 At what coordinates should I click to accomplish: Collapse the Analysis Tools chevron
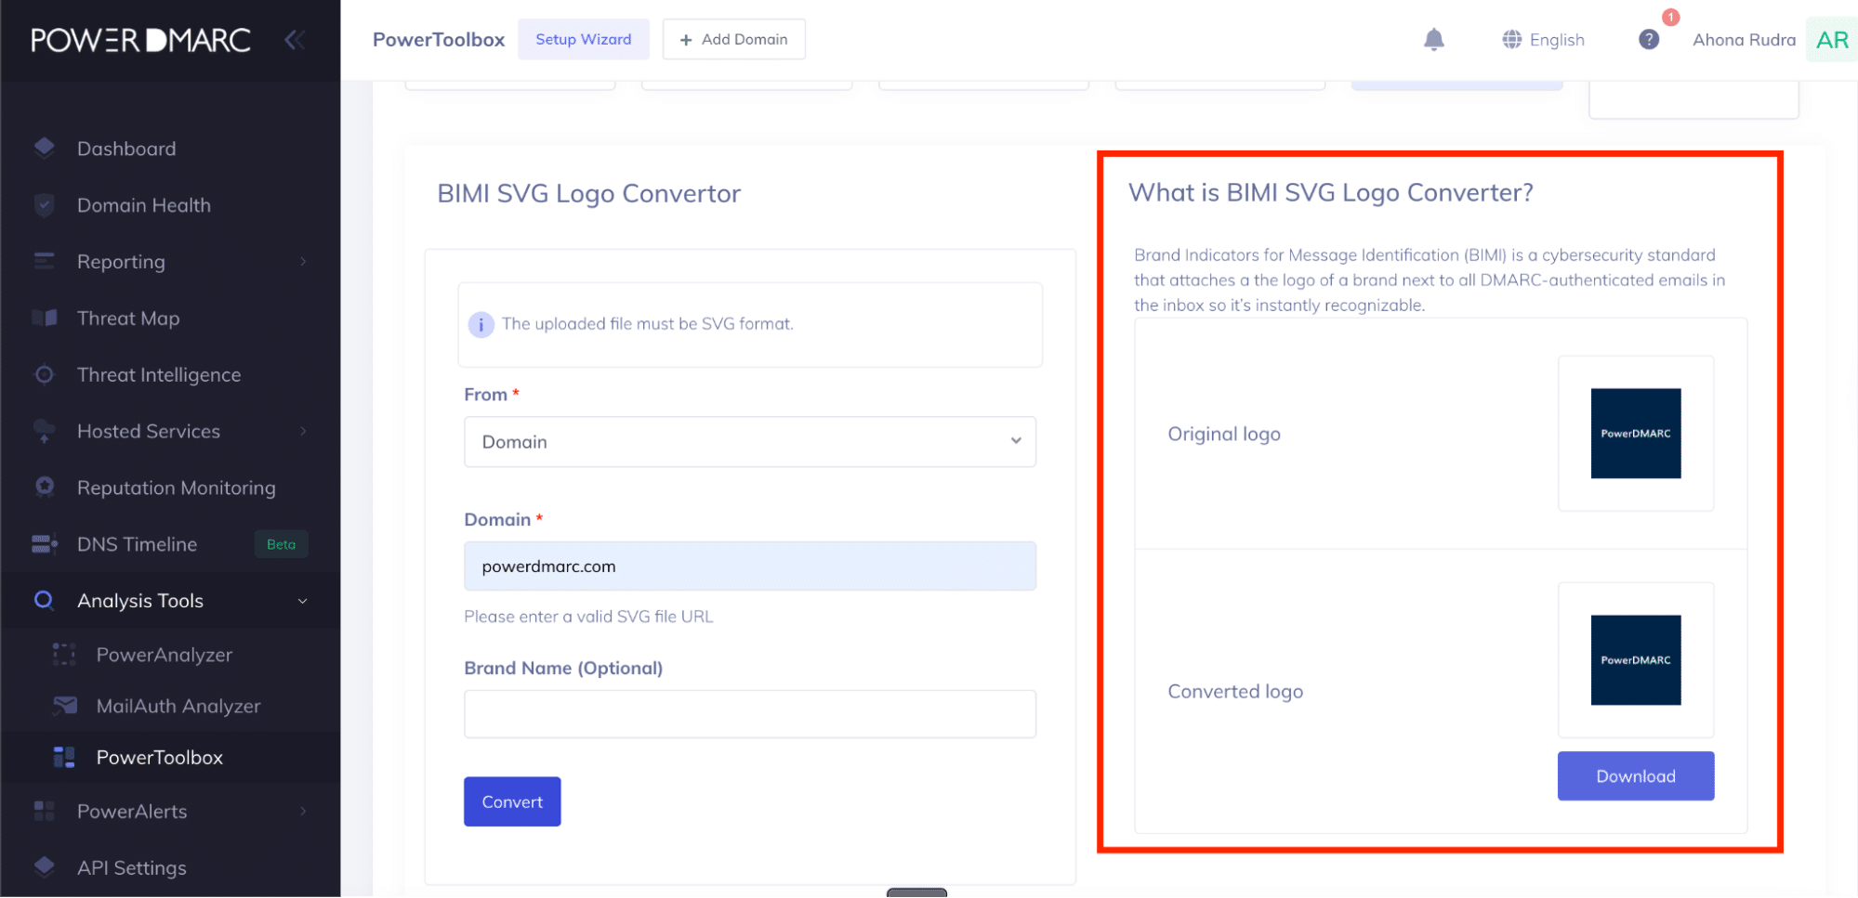click(303, 601)
